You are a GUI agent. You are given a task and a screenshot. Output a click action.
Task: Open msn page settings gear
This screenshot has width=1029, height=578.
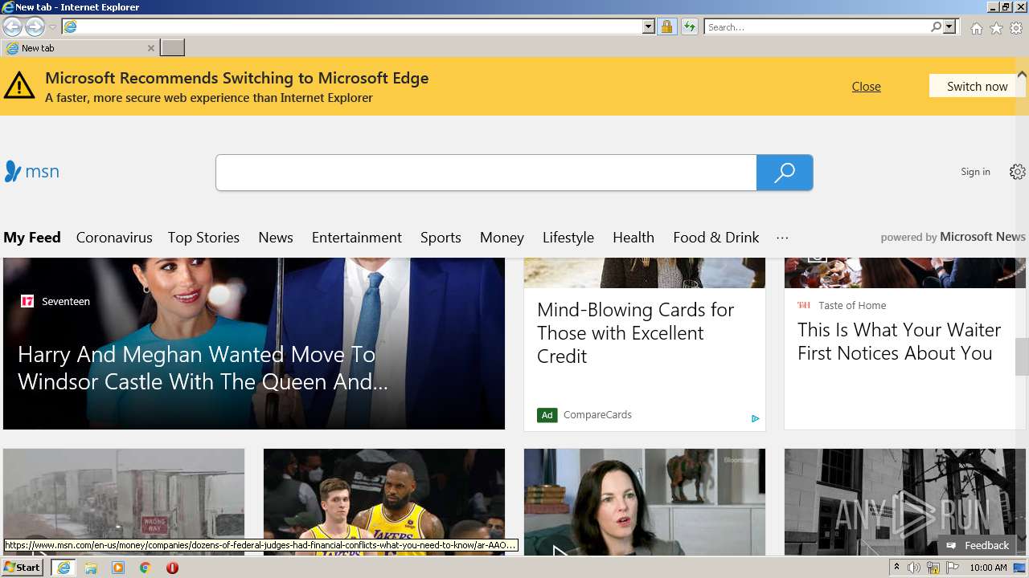(x=1018, y=172)
